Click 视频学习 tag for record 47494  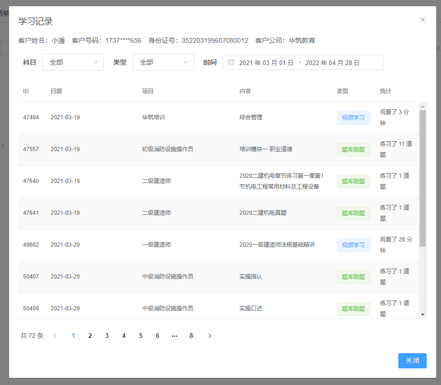353,117
